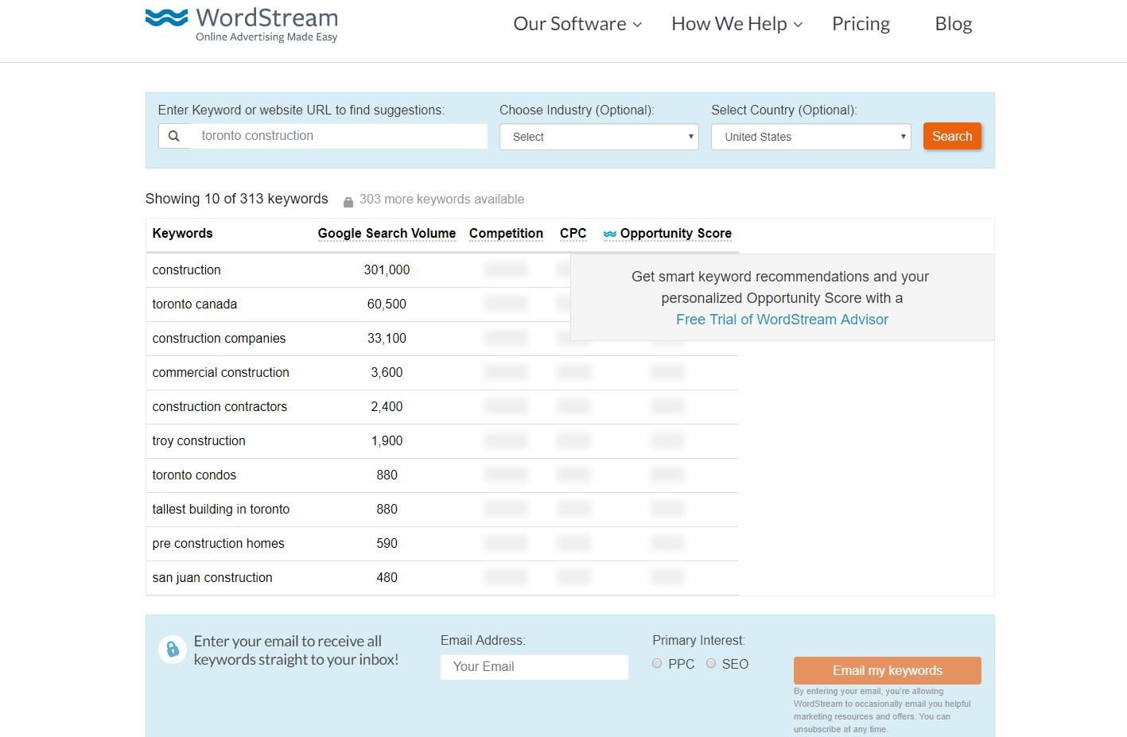Screen dimensions: 1127x737
Task: Click the orange Search button
Action: point(952,136)
